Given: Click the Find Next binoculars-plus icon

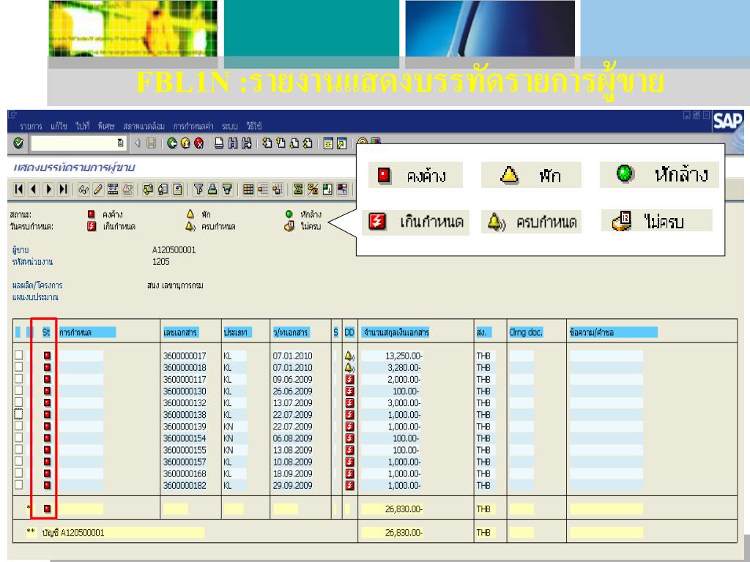Looking at the screenshot, I should tap(246, 143).
